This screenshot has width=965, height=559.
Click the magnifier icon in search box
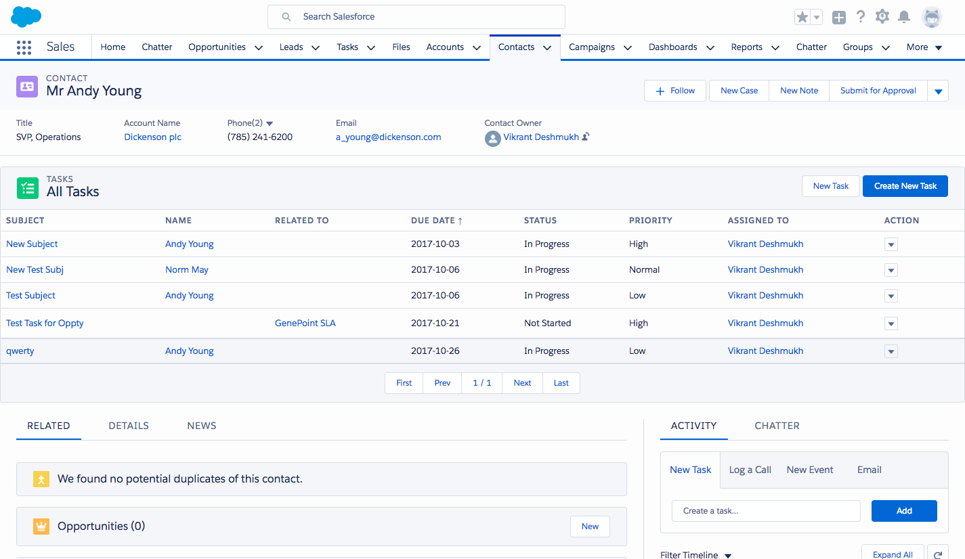tap(286, 17)
